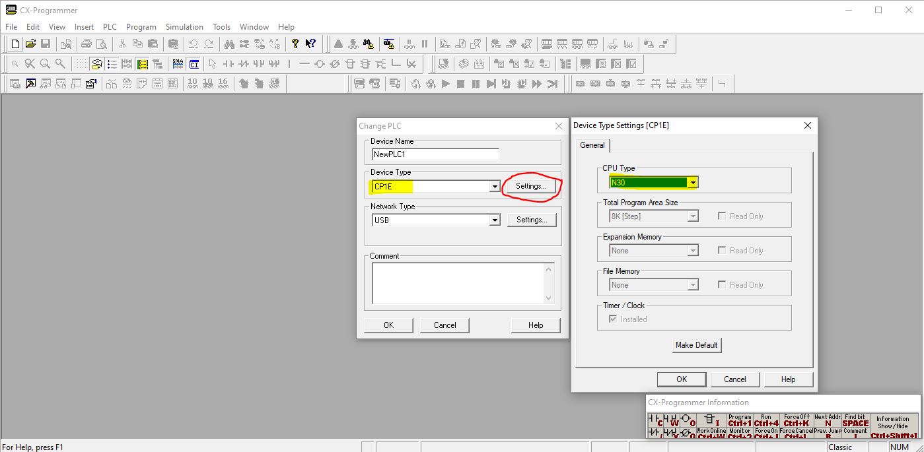Image resolution: width=924 pixels, height=452 pixels.
Task: Open the File menu
Action: (x=11, y=27)
